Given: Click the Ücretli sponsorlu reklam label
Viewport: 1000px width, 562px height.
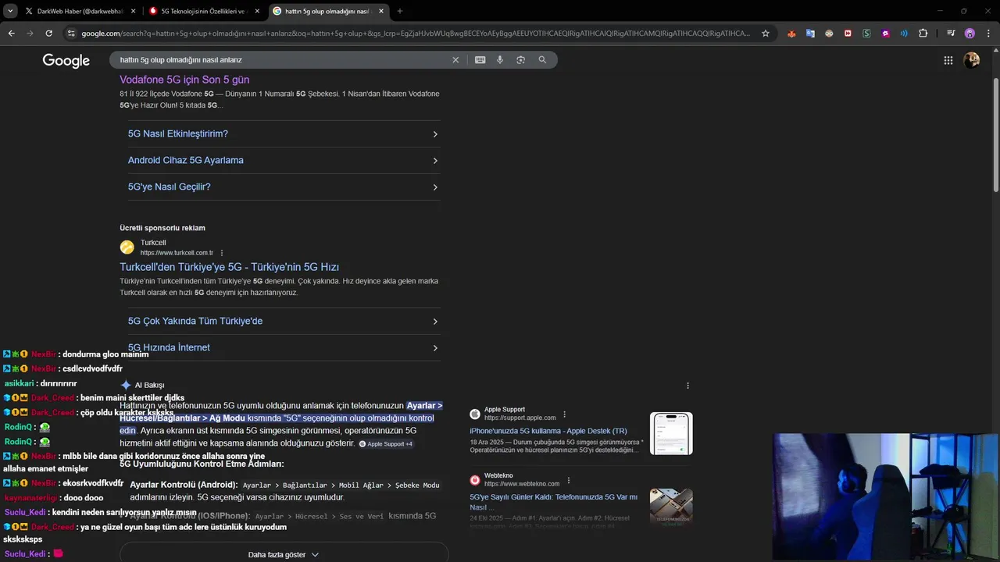Looking at the screenshot, I should 162,228.
